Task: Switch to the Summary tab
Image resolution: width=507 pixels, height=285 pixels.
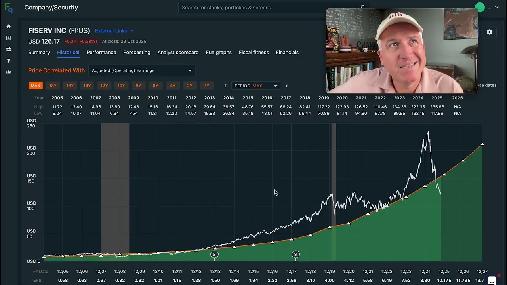Action: 39,53
